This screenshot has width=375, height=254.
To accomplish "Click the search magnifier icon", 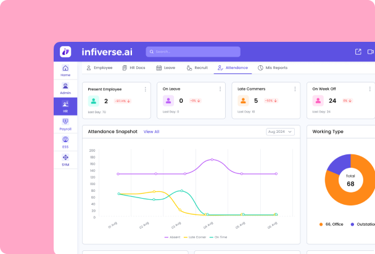I will point(151,52).
